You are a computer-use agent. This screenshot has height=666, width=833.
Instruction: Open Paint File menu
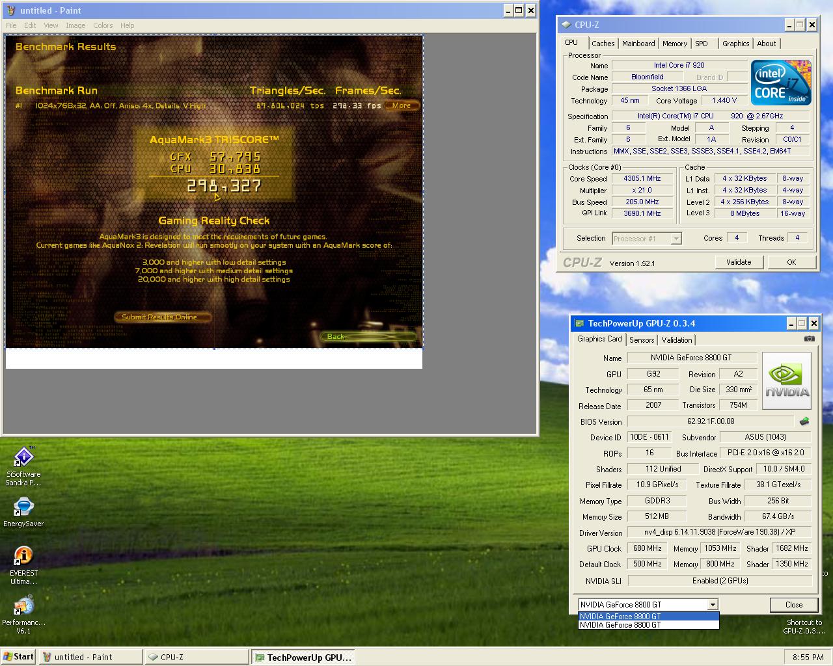pos(11,25)
